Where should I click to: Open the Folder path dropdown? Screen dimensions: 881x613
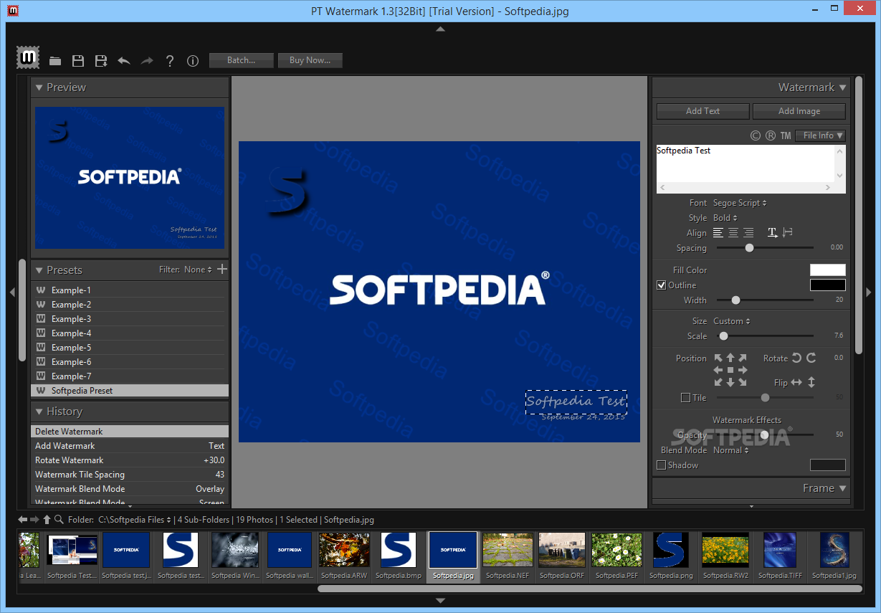pos(135,520)
